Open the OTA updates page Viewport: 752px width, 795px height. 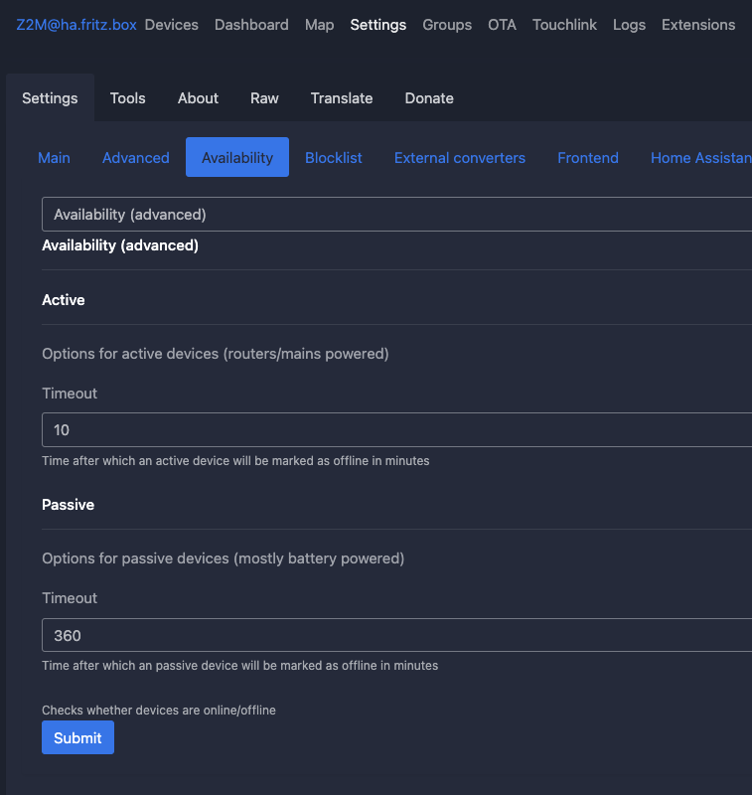tap(502, 24)
